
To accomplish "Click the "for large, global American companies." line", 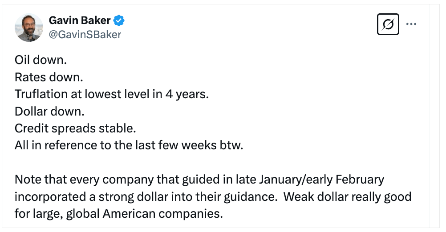I will pos(118,213).
